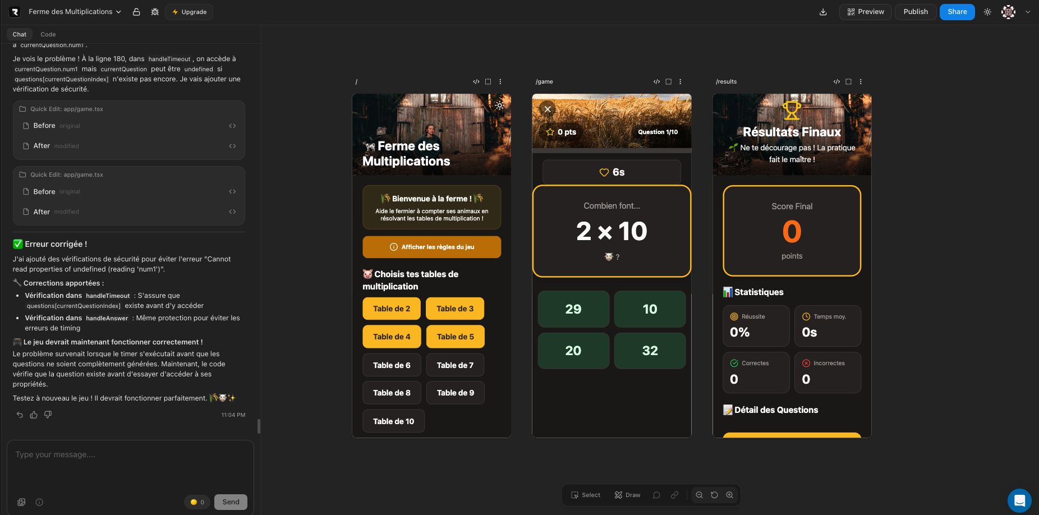Viewport: 1039px width, 515px height.
Task: Select the Draw tool in toolbar
Action: pyautogui.click(x=627, y=495)
